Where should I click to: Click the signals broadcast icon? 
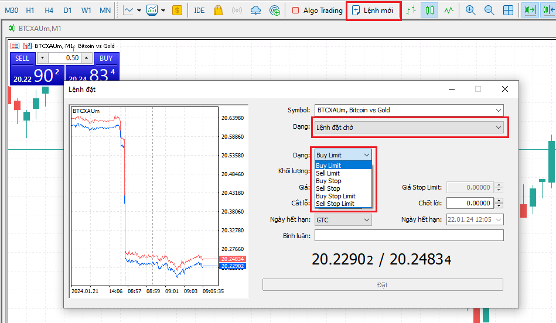237,11
